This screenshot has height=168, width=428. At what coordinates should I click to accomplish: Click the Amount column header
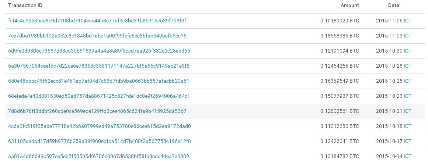click(x=349, y=6)
